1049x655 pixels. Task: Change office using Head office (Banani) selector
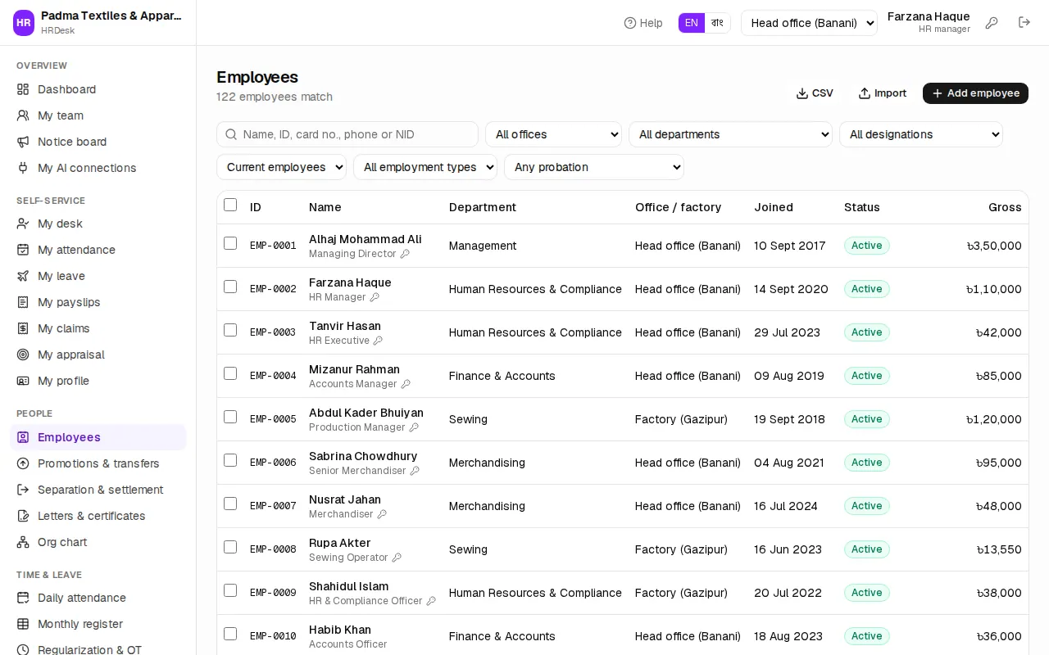click(809, 23)
